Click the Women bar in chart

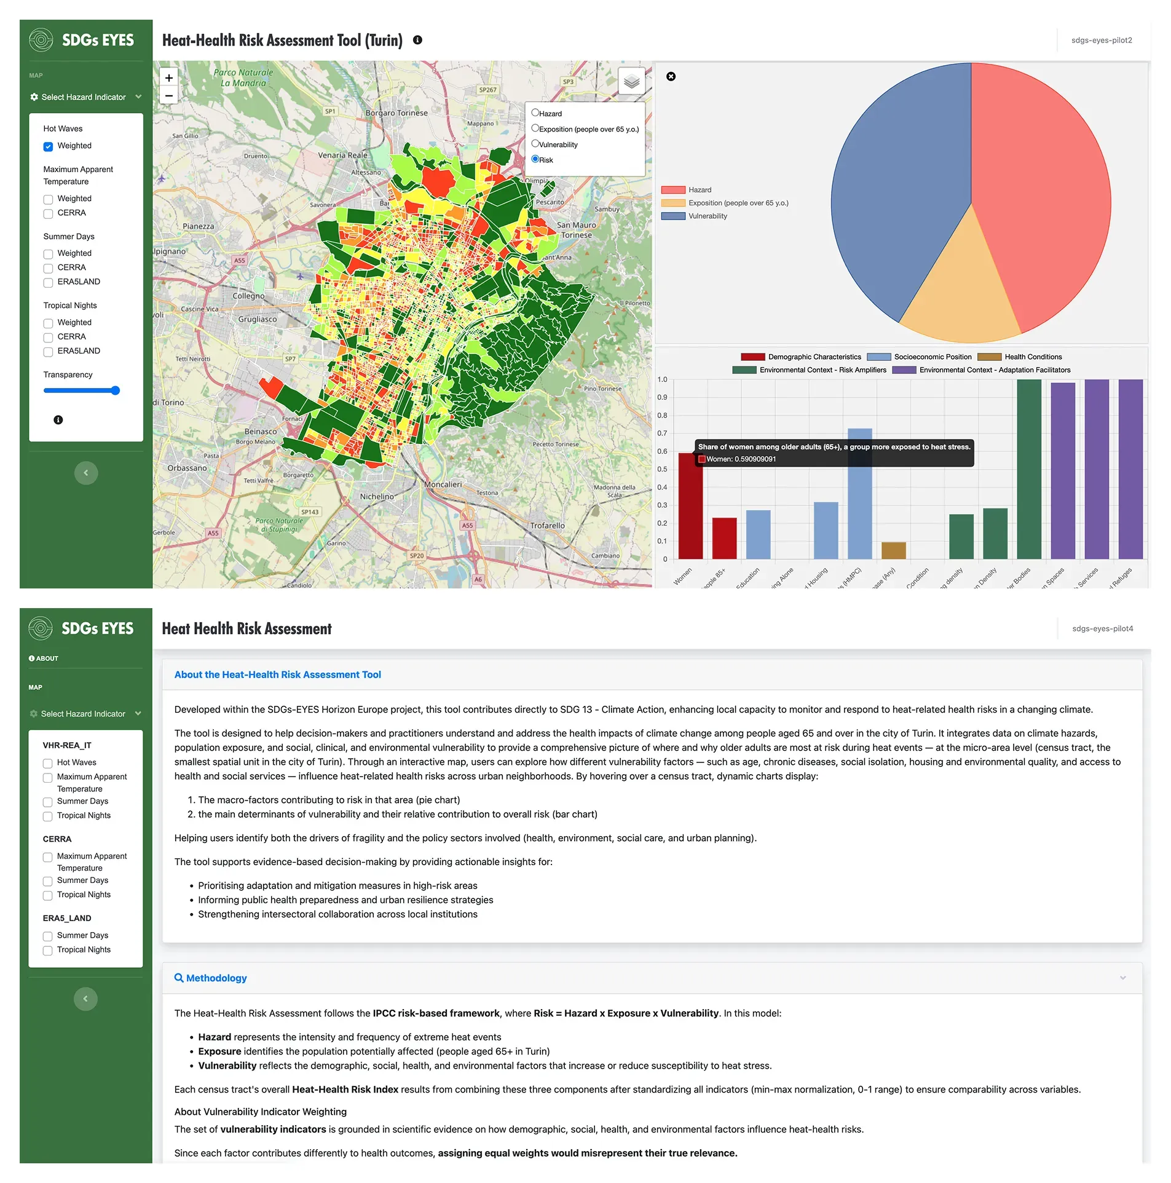coord(690,506)
